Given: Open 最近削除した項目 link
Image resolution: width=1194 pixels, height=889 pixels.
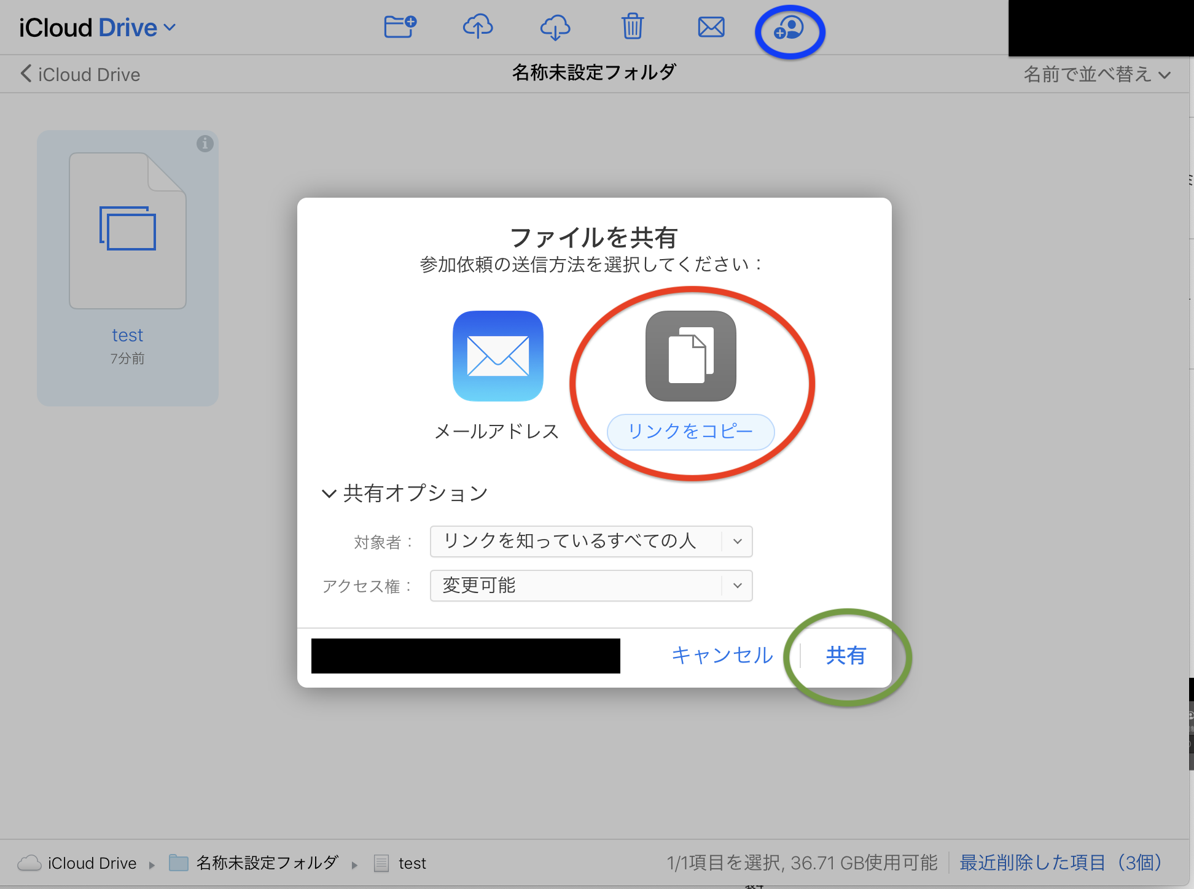Looking at the screenshot, I should pos(1061,863).
